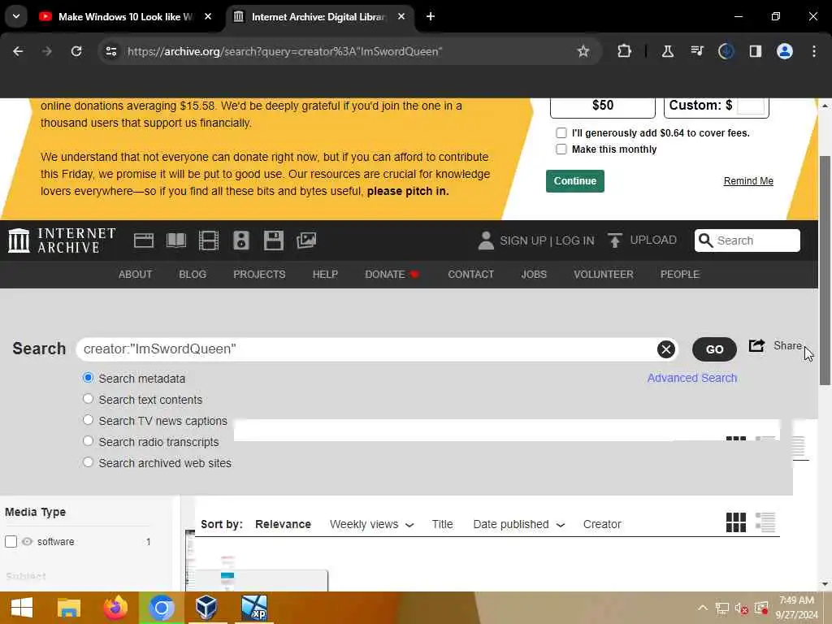Click the Remind Me link
Image resolution: width=832 pixels, height=624 pixels.
[748, 181]
